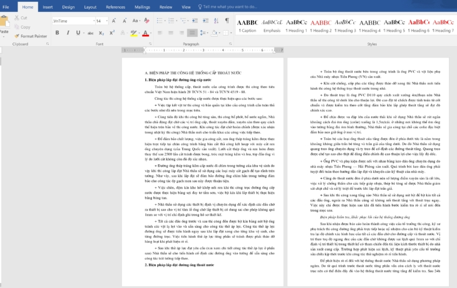Switch to the Layout tab
457x288 pixels.
point(90,7)
